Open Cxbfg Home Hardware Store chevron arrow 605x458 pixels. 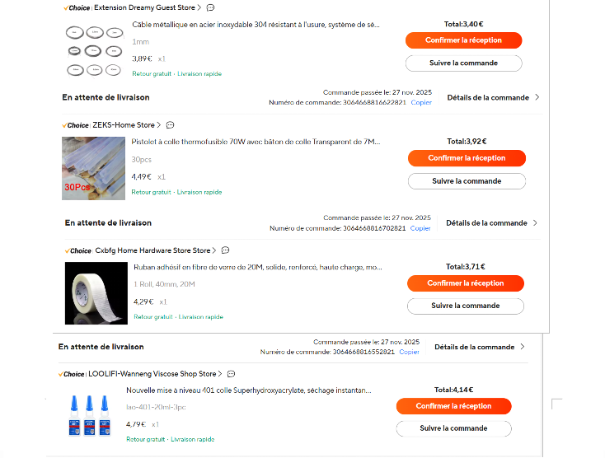click(x=214, y=250)
